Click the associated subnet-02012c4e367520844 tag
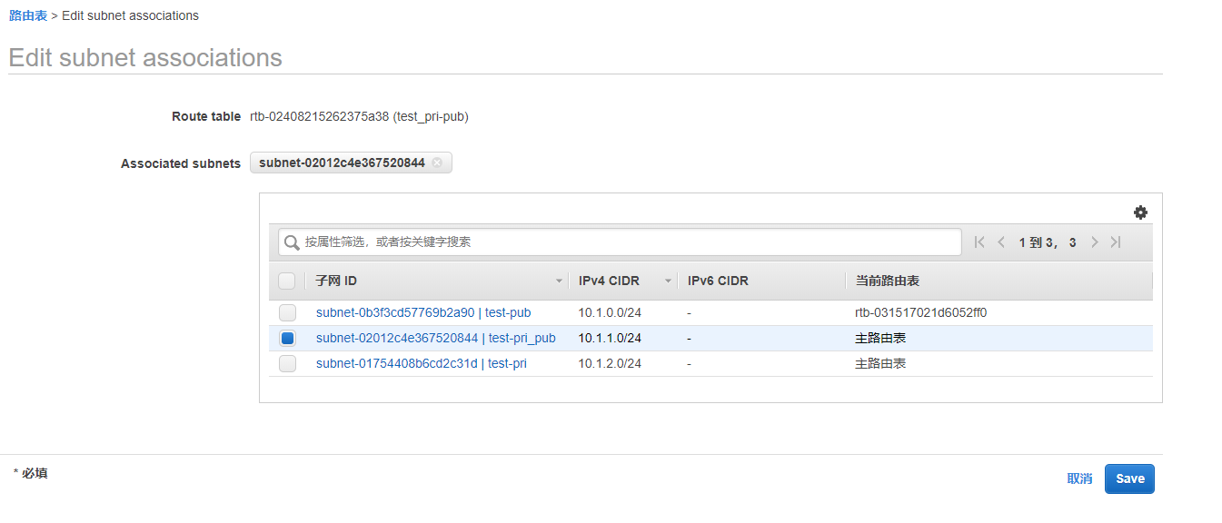This screenshot has width=1222, height=523. pos(351,163)
